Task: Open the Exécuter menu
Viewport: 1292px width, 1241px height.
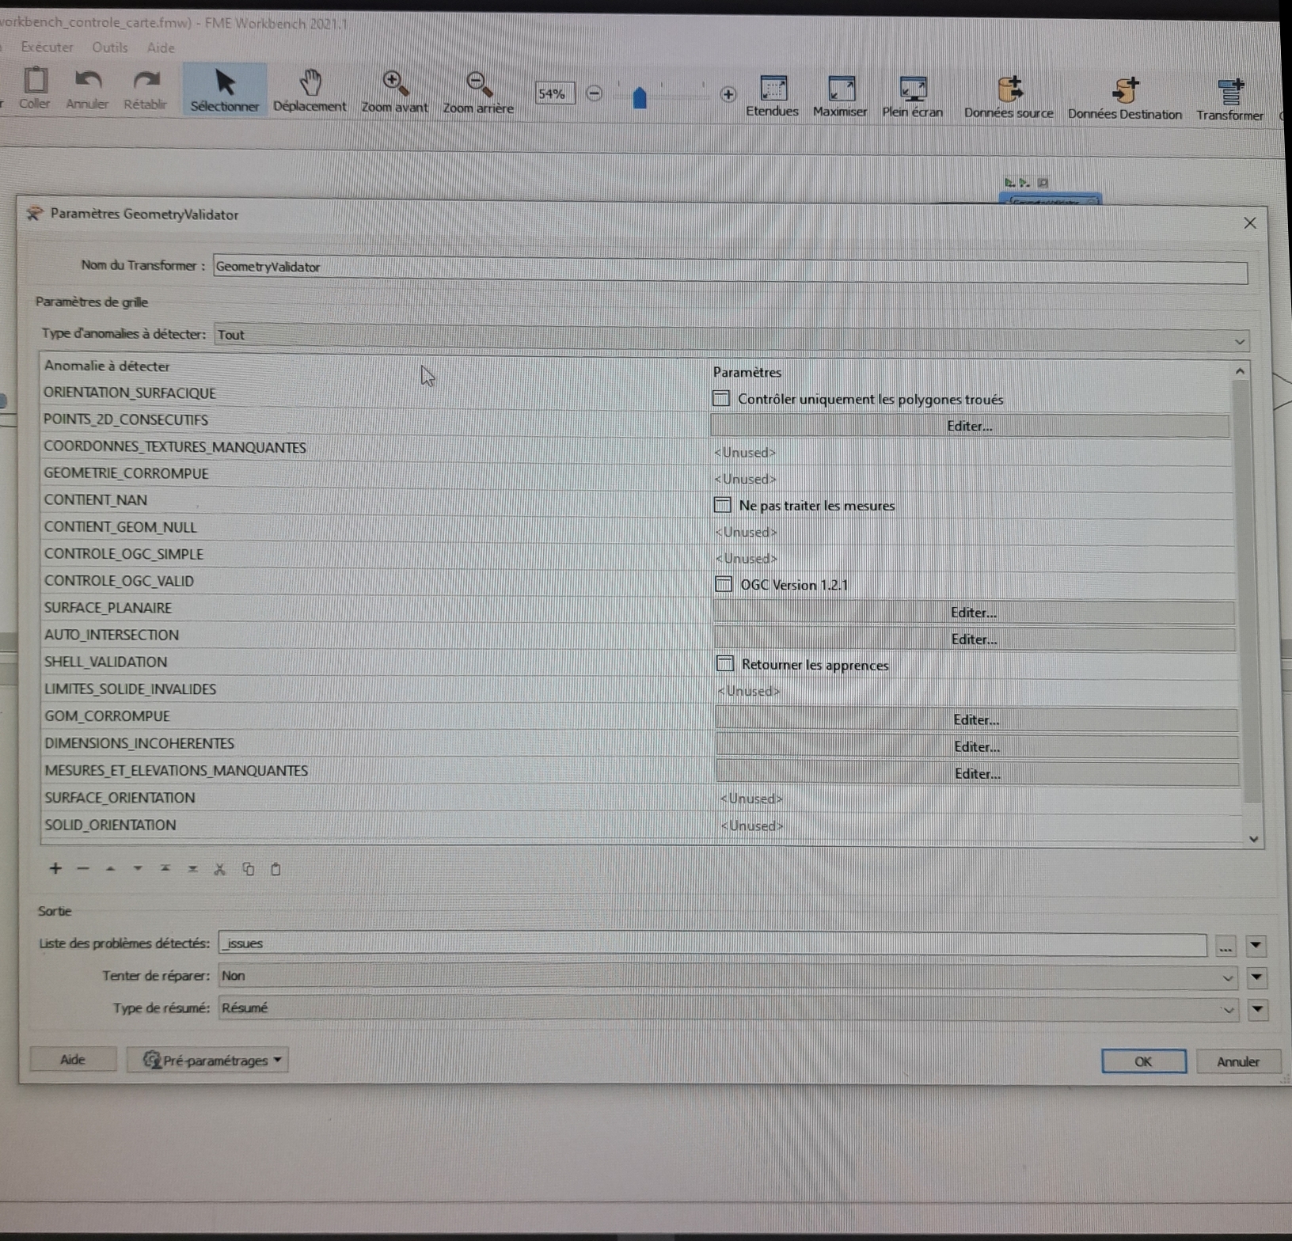Action: [x=47, y=47]
